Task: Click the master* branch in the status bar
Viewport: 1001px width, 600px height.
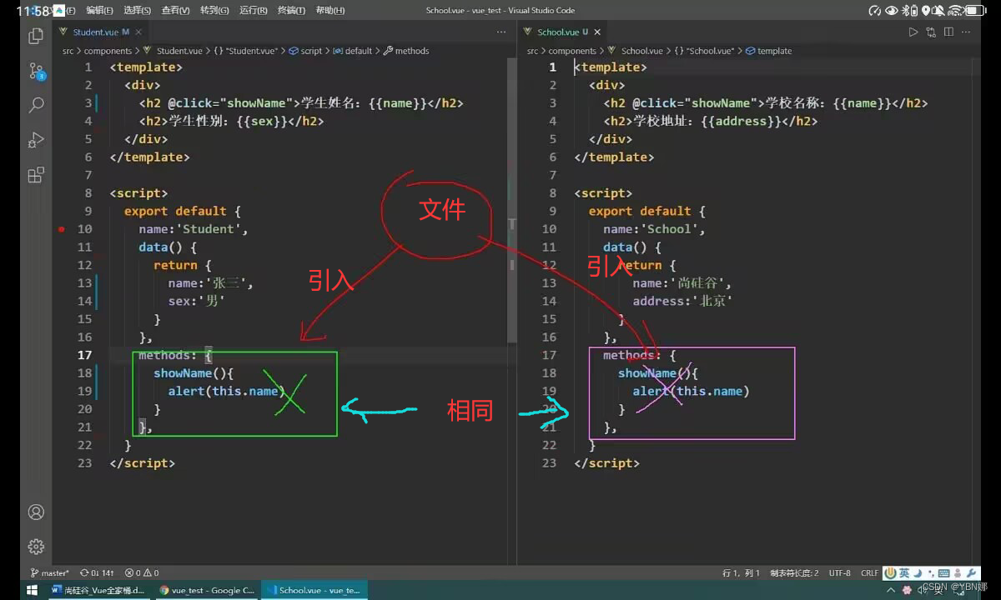Action: pos(52,572)
